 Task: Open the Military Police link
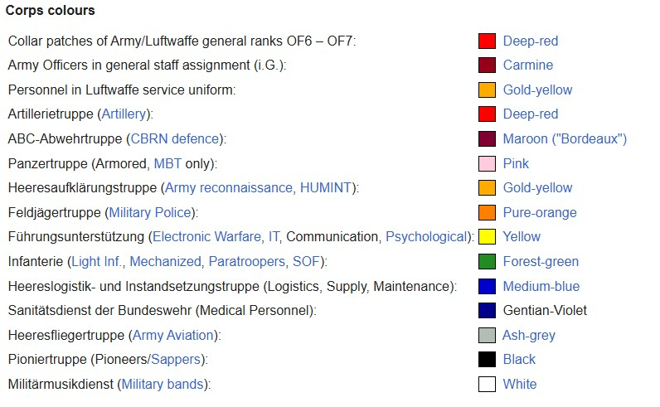[x=150, y=212]
